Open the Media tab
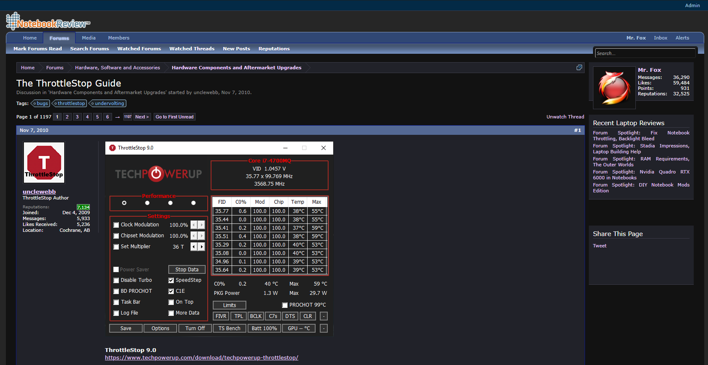 [89, 38]
